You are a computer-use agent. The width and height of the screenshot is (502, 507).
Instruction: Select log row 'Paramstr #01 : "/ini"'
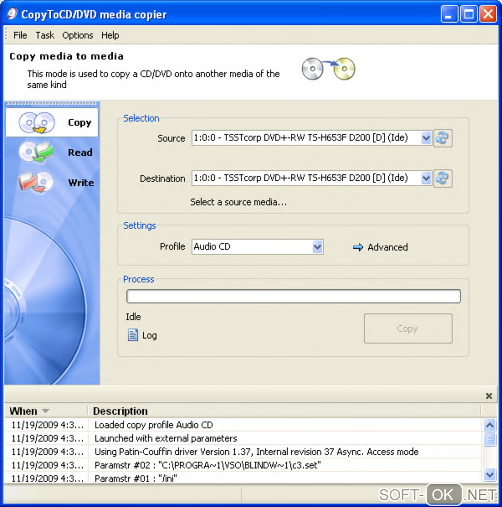point(243,478)
